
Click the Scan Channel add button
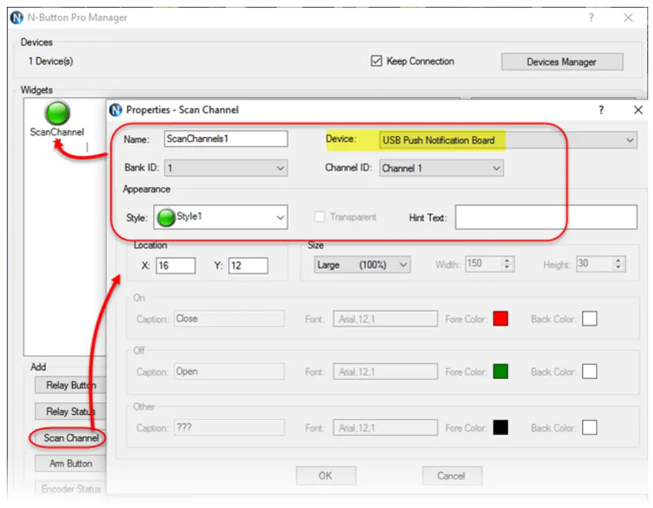point(71,438)
